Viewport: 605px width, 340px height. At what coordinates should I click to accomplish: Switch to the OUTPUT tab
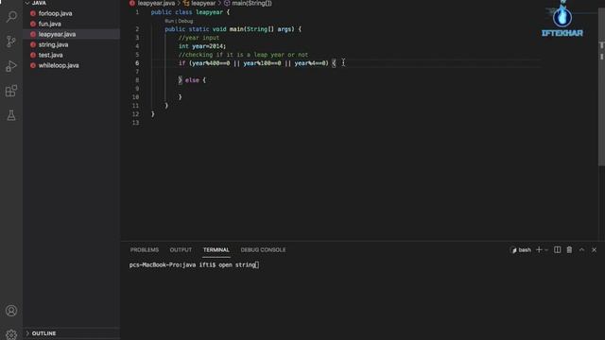point(181,249)
